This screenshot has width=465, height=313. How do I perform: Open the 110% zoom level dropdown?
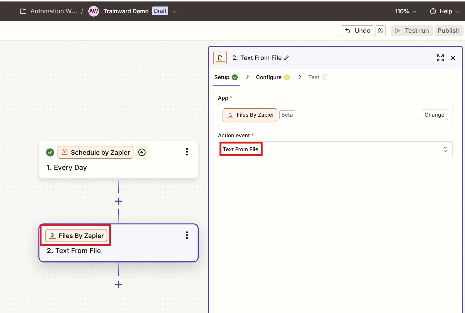pyautogui.click(x=406, y=11)
